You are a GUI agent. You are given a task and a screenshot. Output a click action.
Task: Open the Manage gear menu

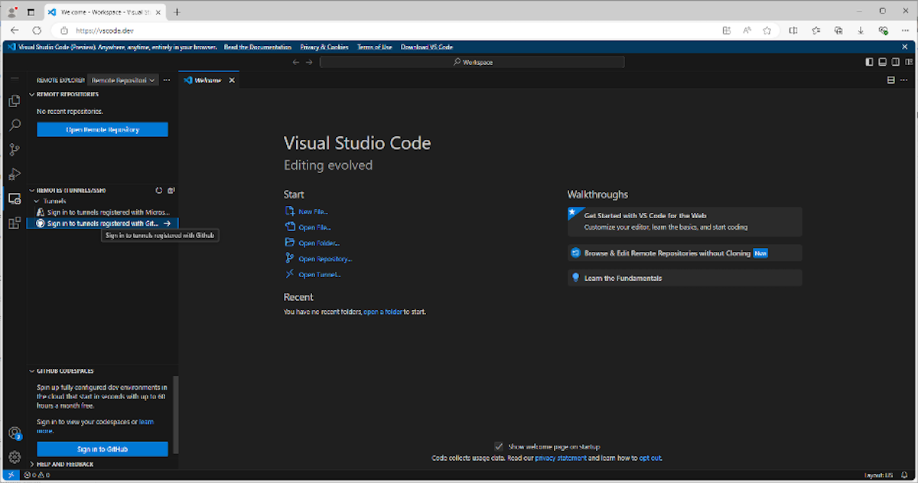[14, 457]
